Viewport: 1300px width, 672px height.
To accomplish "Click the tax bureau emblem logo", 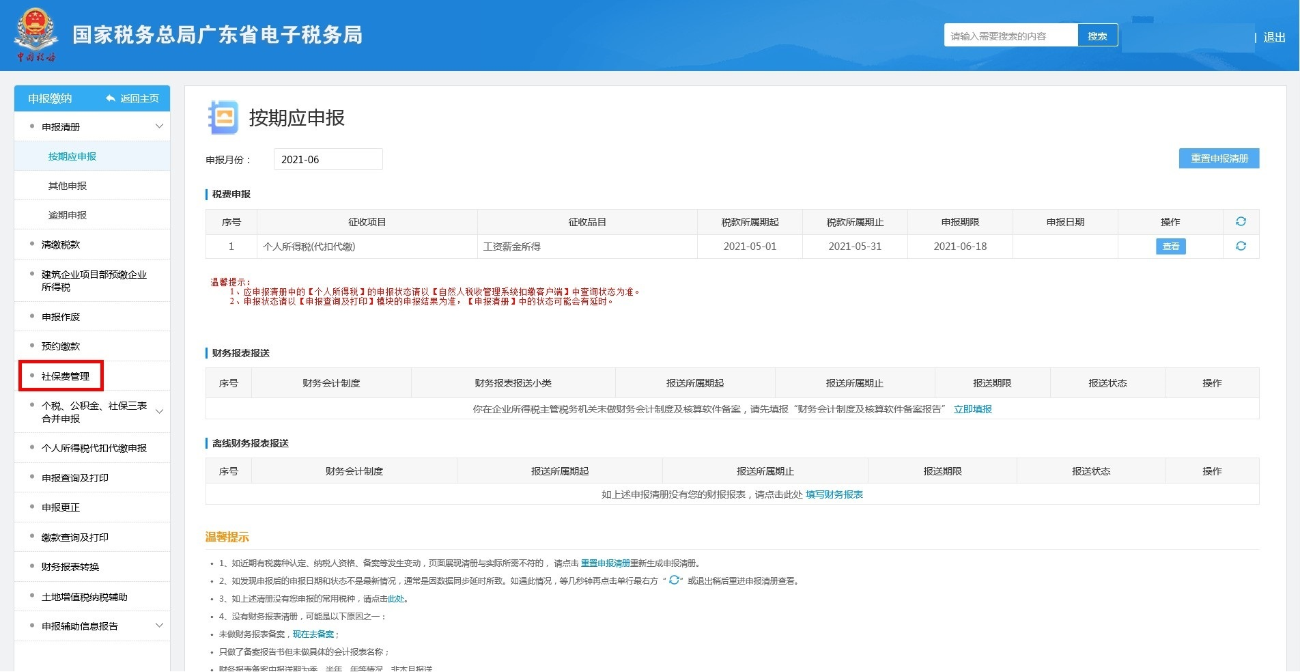I will [x=36, y=34].
